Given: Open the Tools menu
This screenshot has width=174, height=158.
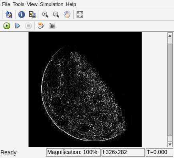Looking at the screenshot, I should click(x=18, y=4).
